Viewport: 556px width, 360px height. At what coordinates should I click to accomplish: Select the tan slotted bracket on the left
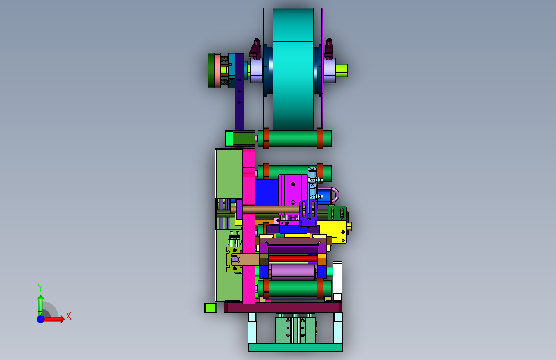pos(245,259)
